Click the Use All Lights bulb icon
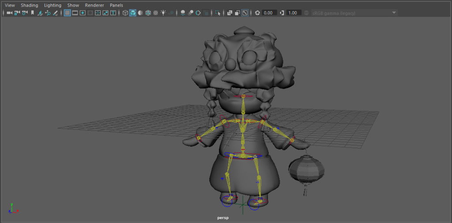Screen dimensions: 452x223 coord(164,13)
